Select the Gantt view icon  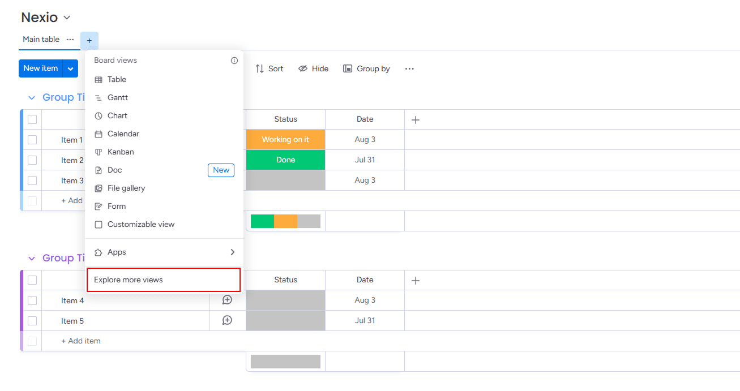99,97
